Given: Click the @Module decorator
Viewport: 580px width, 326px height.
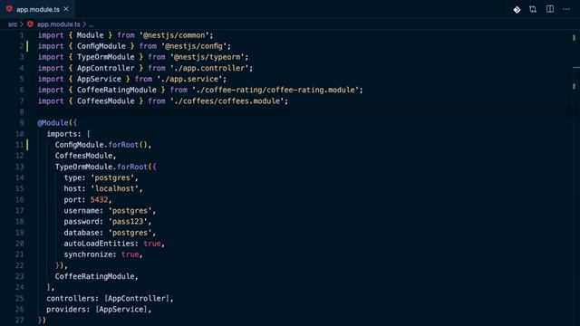Looking at the screenshot, I should coord(53,123).
